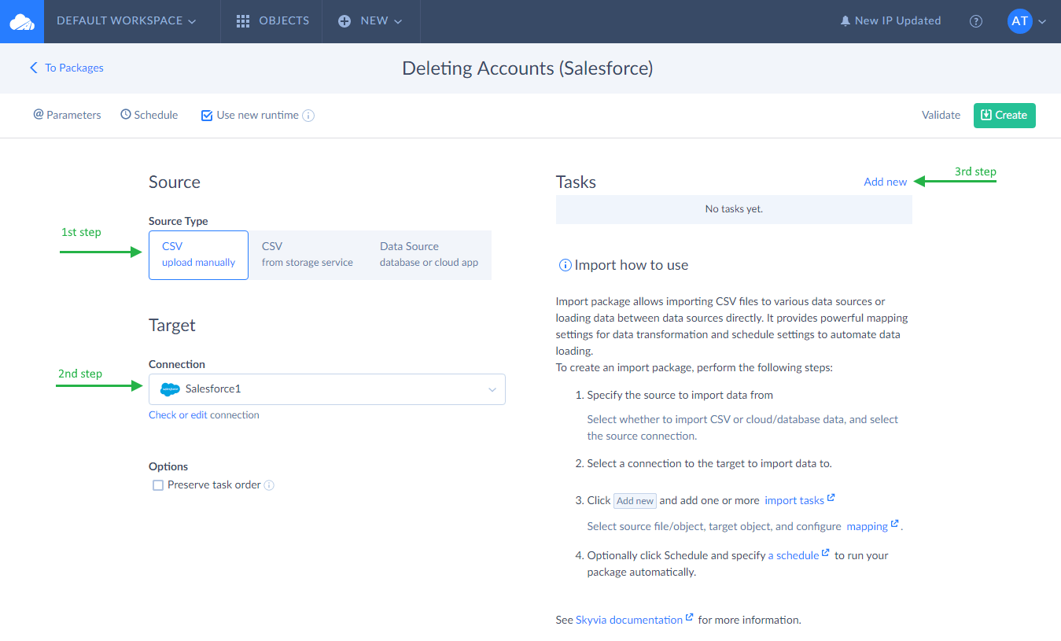Screen dimensions: 1061x641
Task: Click the help question mark icon
Action: [x=976, y=21]
